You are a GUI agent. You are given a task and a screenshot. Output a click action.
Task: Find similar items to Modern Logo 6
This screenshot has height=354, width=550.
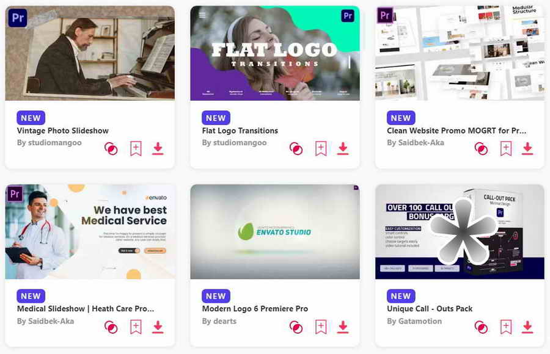296,327
